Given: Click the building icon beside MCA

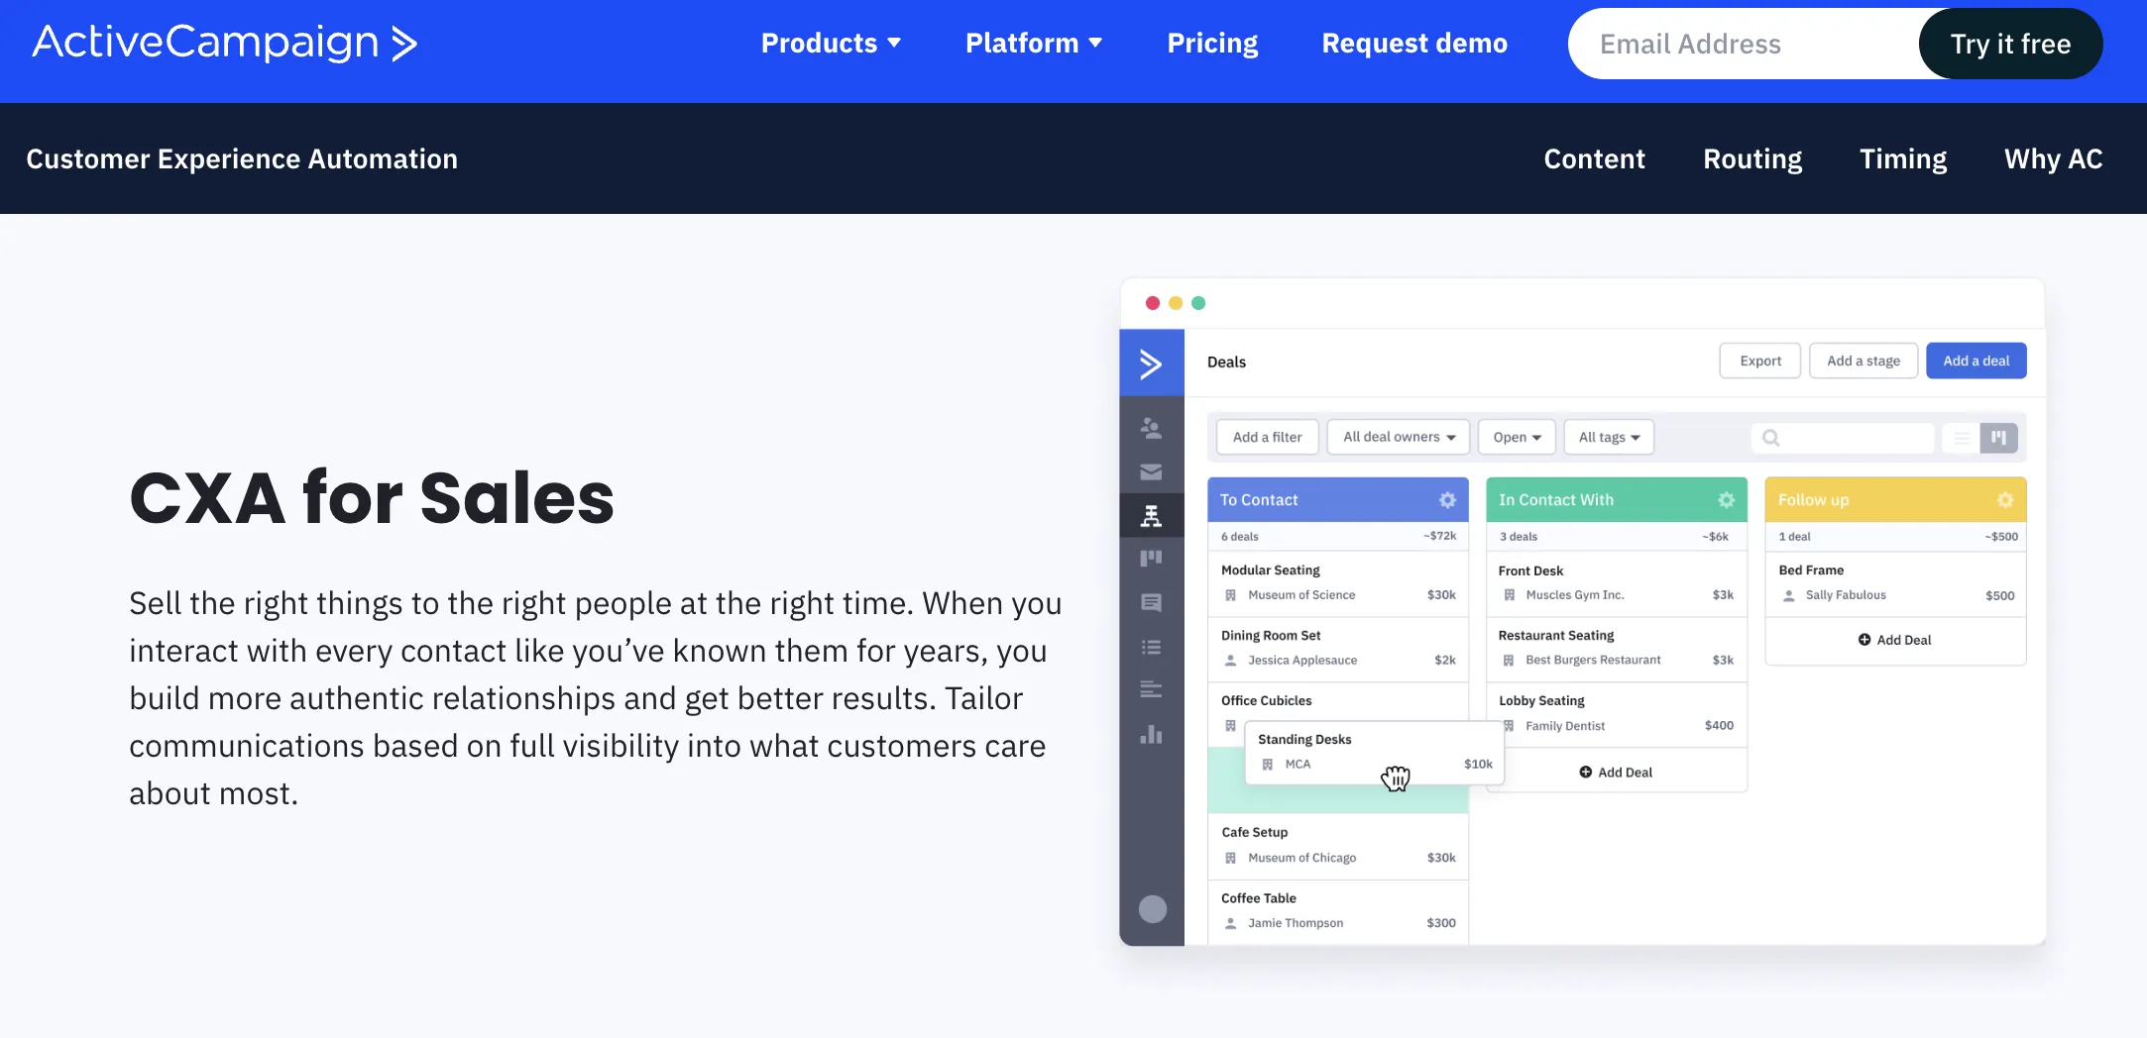Looking at the screenshot, I should coord(1267,765).
